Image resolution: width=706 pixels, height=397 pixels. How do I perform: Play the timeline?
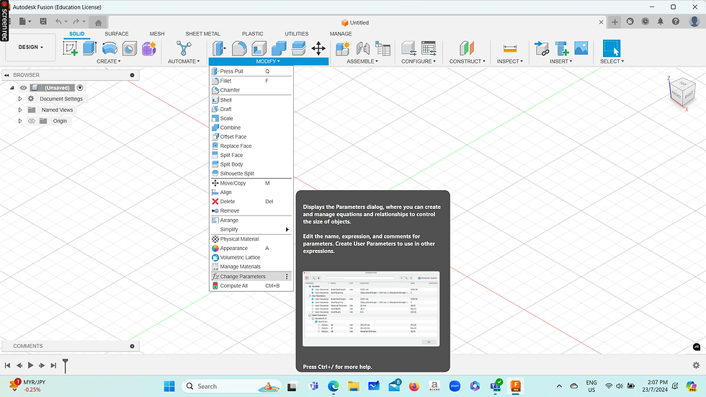tap(30, 365)
